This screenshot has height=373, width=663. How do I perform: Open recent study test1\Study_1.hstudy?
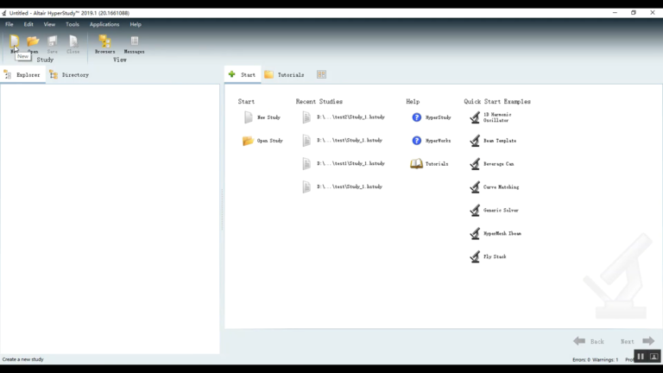[344, 164]
